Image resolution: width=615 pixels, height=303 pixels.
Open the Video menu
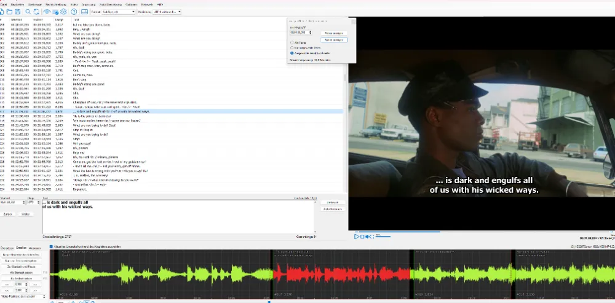point(74,4)
